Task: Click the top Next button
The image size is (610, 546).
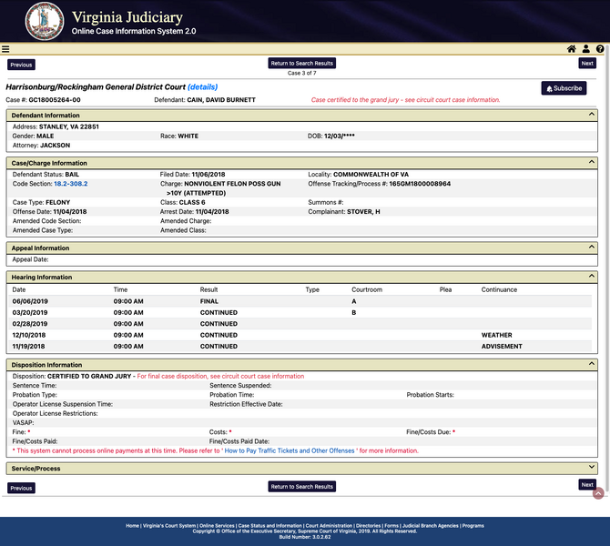Action: 587,63
